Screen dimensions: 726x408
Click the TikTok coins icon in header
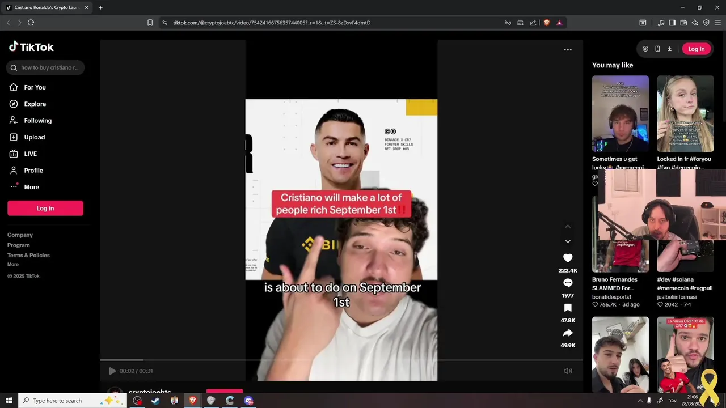coord(645,49)
